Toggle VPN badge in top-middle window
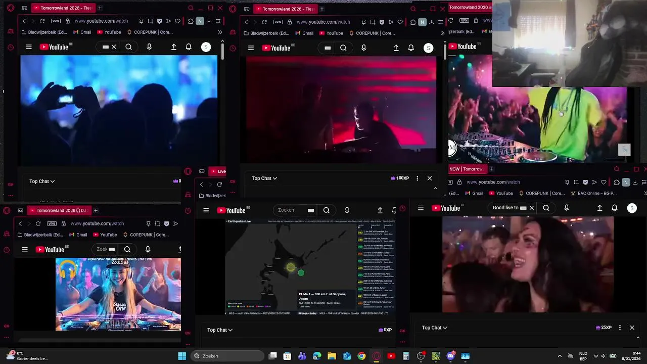Screen dimensions: 647x364 [x=278, y=22]
